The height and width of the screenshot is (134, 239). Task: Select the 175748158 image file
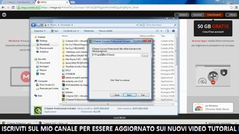(70, 74)
